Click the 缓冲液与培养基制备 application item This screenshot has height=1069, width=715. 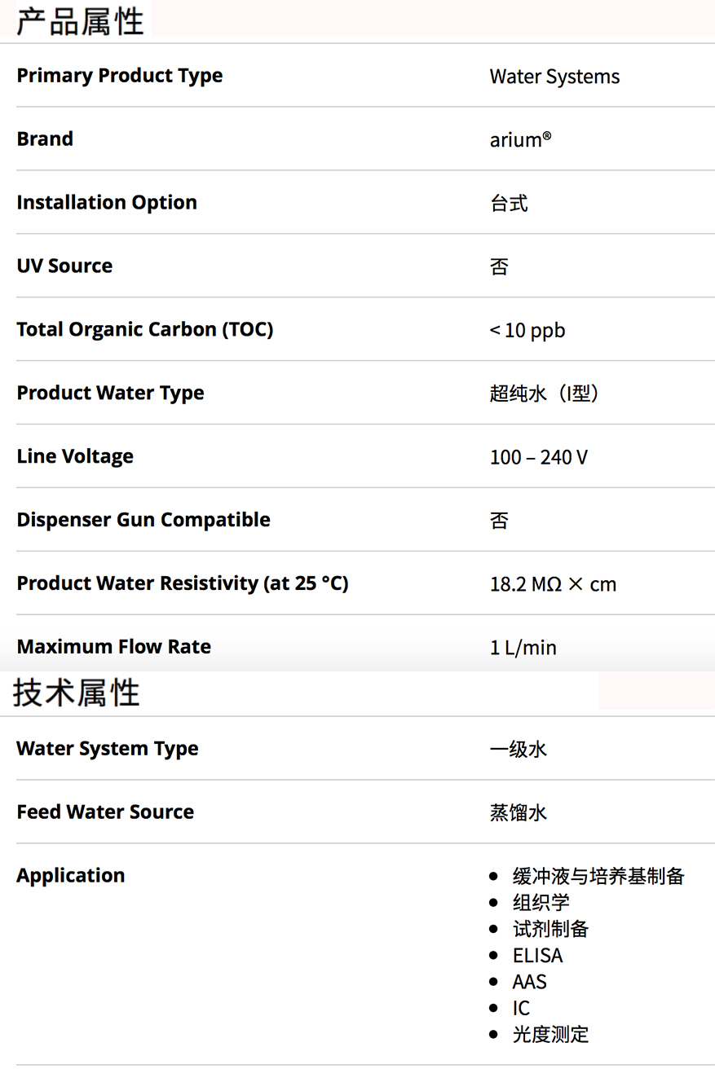coord(598,877)
